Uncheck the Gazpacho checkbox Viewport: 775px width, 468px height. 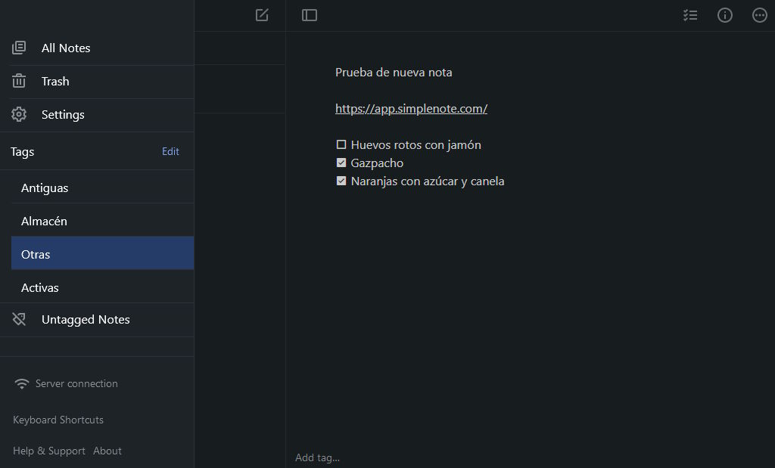click(x=341, y=163)
